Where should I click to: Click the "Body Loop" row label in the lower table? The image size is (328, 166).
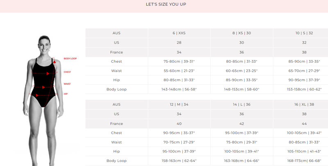(116, 161)
